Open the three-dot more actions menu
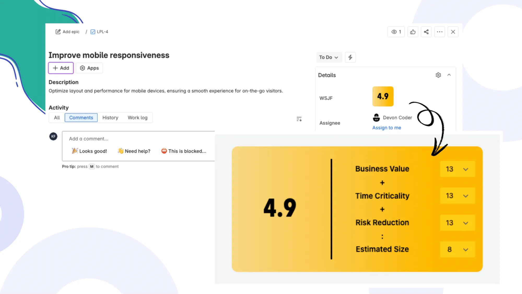Screen dimensions: 522x294 (x=440, y=32)
